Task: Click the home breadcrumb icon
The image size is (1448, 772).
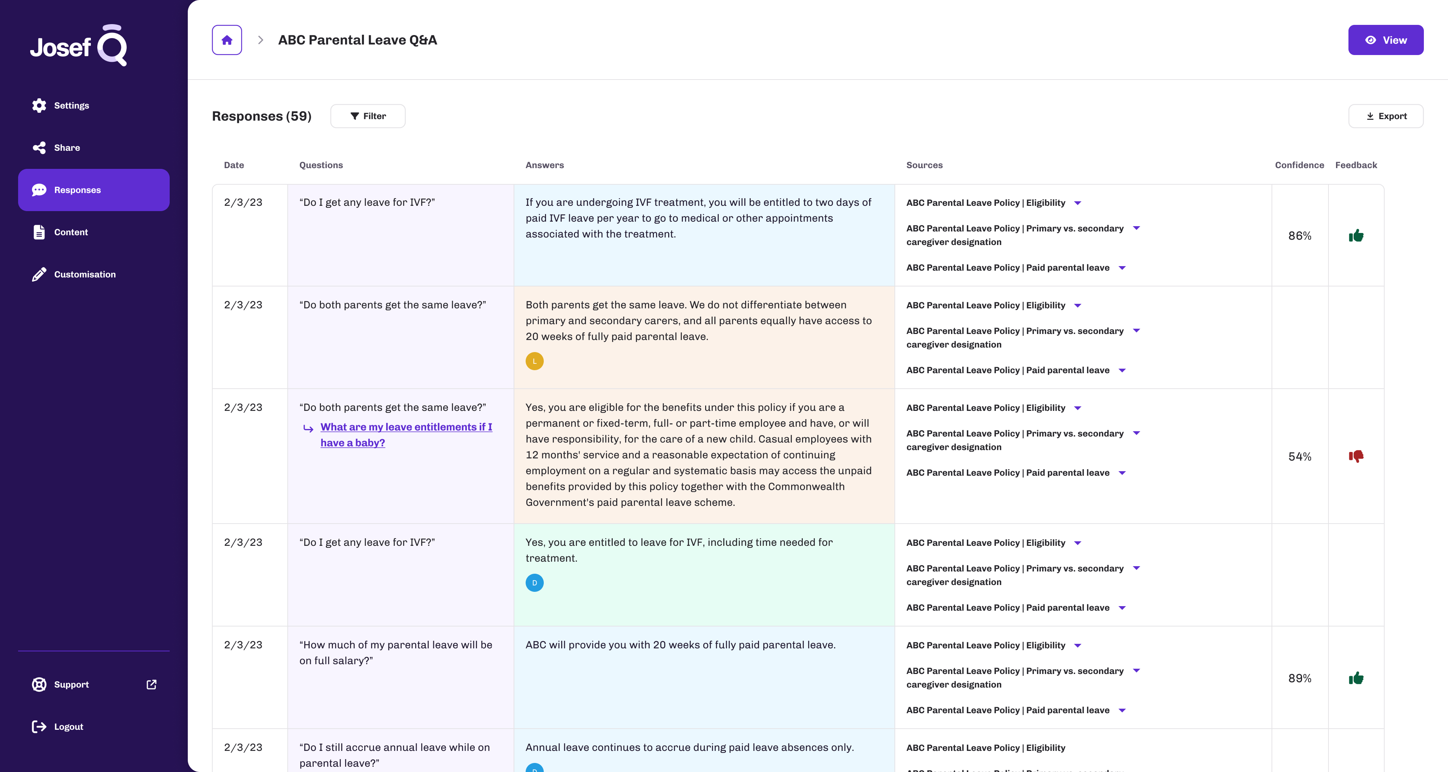Action: click(227, 40)
